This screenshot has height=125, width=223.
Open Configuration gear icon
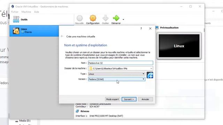(x=93, y=18)
